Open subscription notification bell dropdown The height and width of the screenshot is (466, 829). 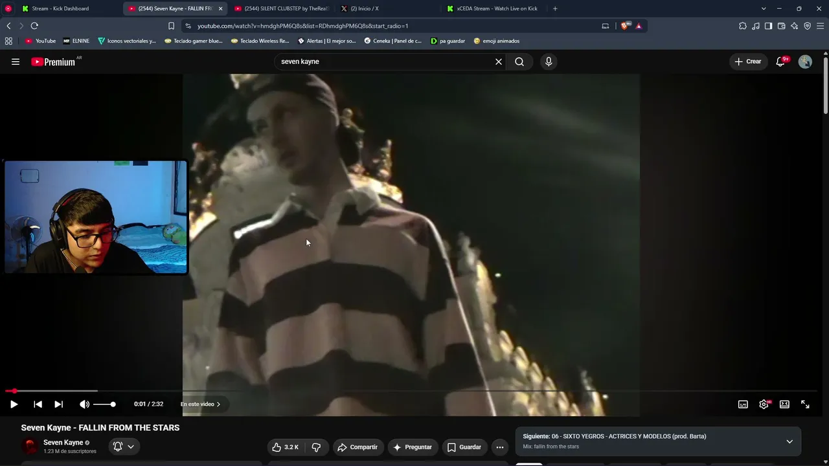[x=123, y=447]
